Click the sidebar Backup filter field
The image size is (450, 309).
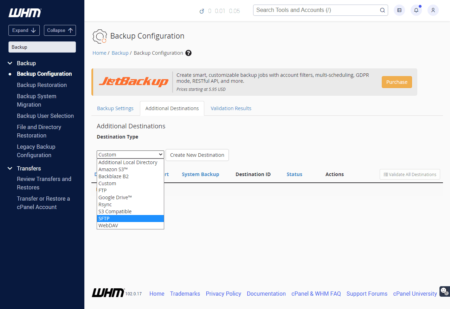click(42, 47)
